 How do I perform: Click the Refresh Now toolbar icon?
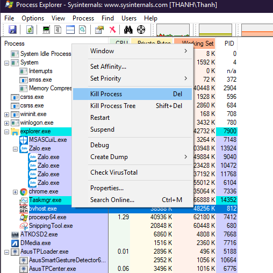point(30,30)
